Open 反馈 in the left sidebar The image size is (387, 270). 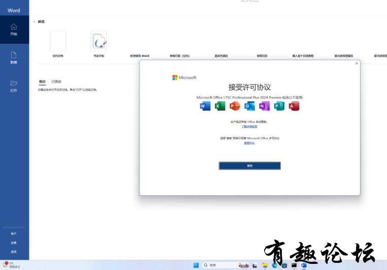click(14, 243)
